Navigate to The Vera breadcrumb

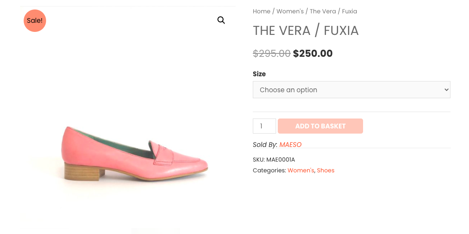click(x=323, y=11)
